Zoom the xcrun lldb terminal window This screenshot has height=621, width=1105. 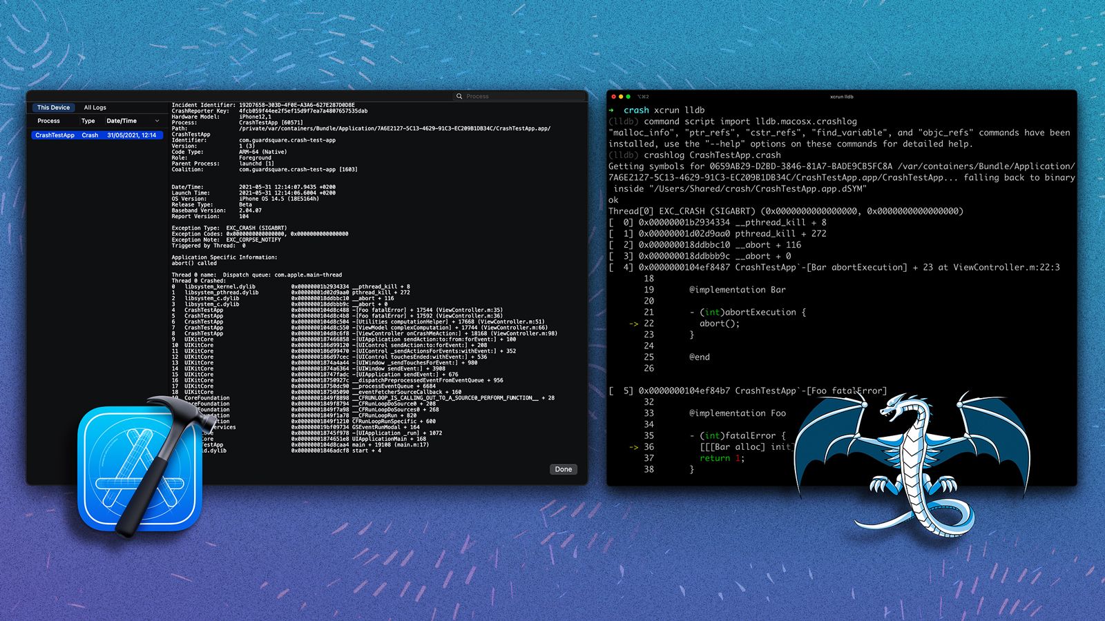click(628, 97)
